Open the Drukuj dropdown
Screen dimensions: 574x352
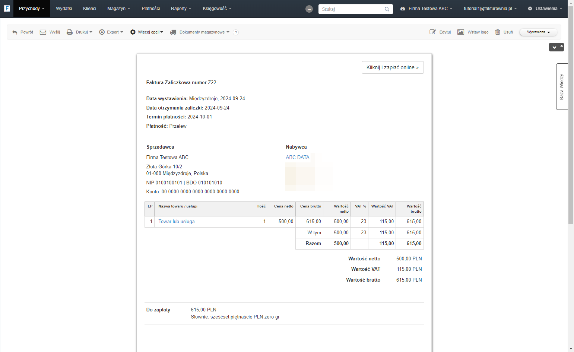(79, 32)
